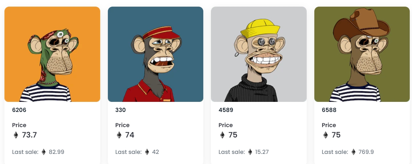Open the listing titled 6588

(329, 110)
